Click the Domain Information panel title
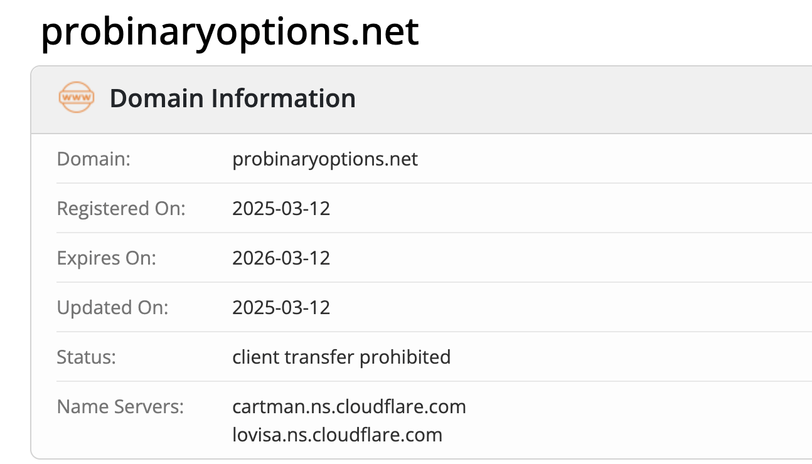The width and height of the screenshot is (812, 464). point(232,99)
